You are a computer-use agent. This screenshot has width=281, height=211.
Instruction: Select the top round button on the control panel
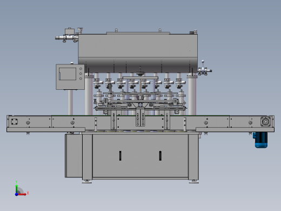[x=81, y=69]
